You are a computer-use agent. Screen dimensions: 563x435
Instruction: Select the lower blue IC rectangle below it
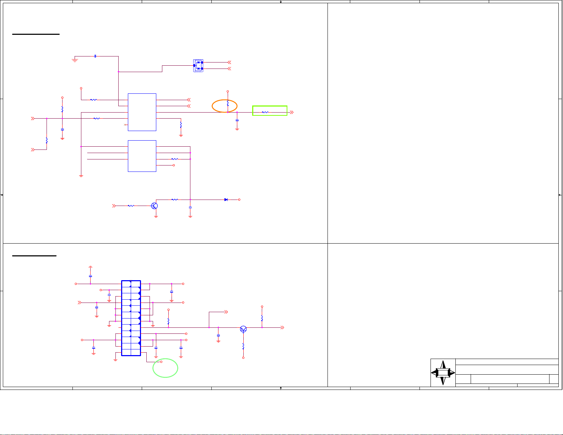pyautogui.click(x=142, y=156)
